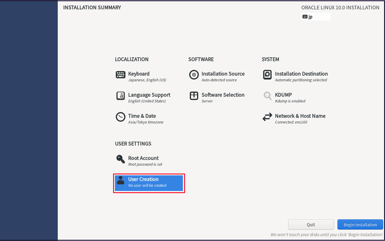Viewport: 385px width, 241px height.
Task: Click 'Asia/Tokyo timezone' status text
Action: (146, 122)
